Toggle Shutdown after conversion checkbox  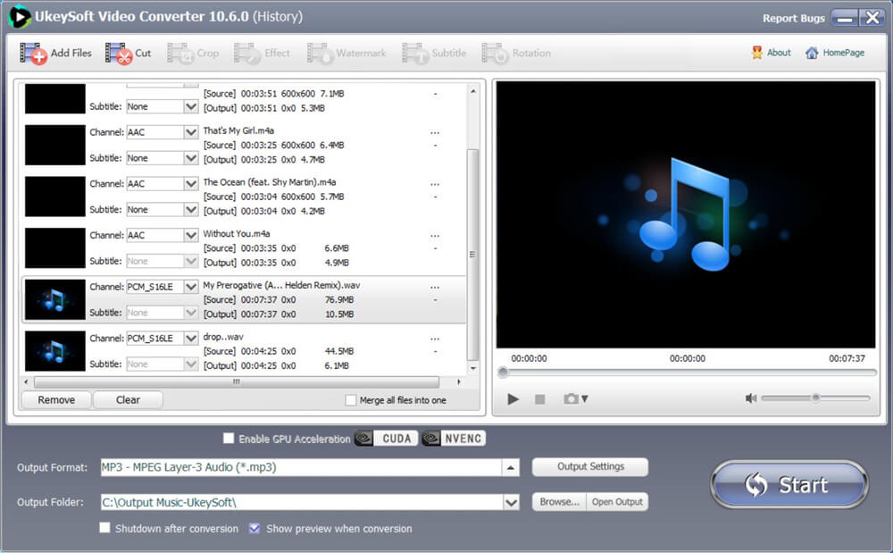pos(105,529)
